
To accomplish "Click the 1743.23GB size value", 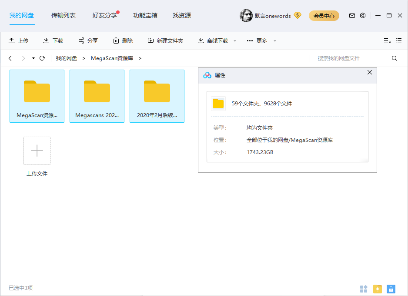I will pyautogui.click(x=260, y=152).
